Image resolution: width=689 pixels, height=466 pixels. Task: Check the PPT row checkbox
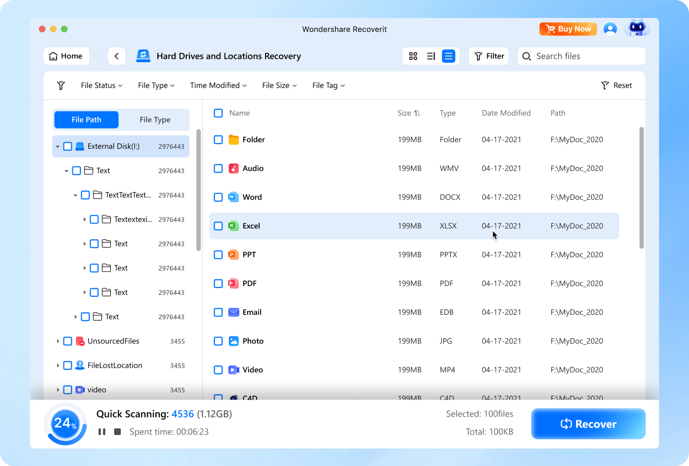[x=218, y=254]
